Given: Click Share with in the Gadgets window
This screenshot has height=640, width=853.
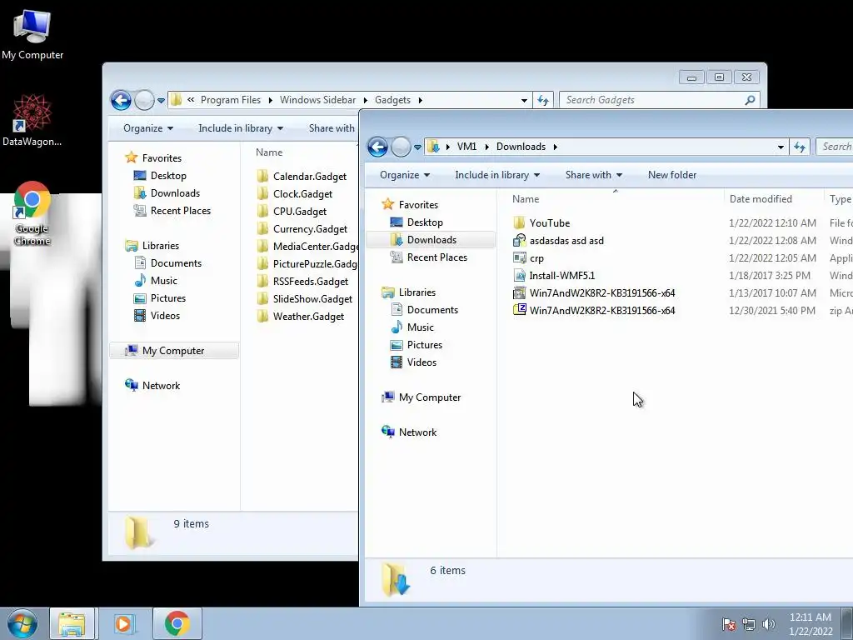Looking at the screenshot, I should (332, 128).
